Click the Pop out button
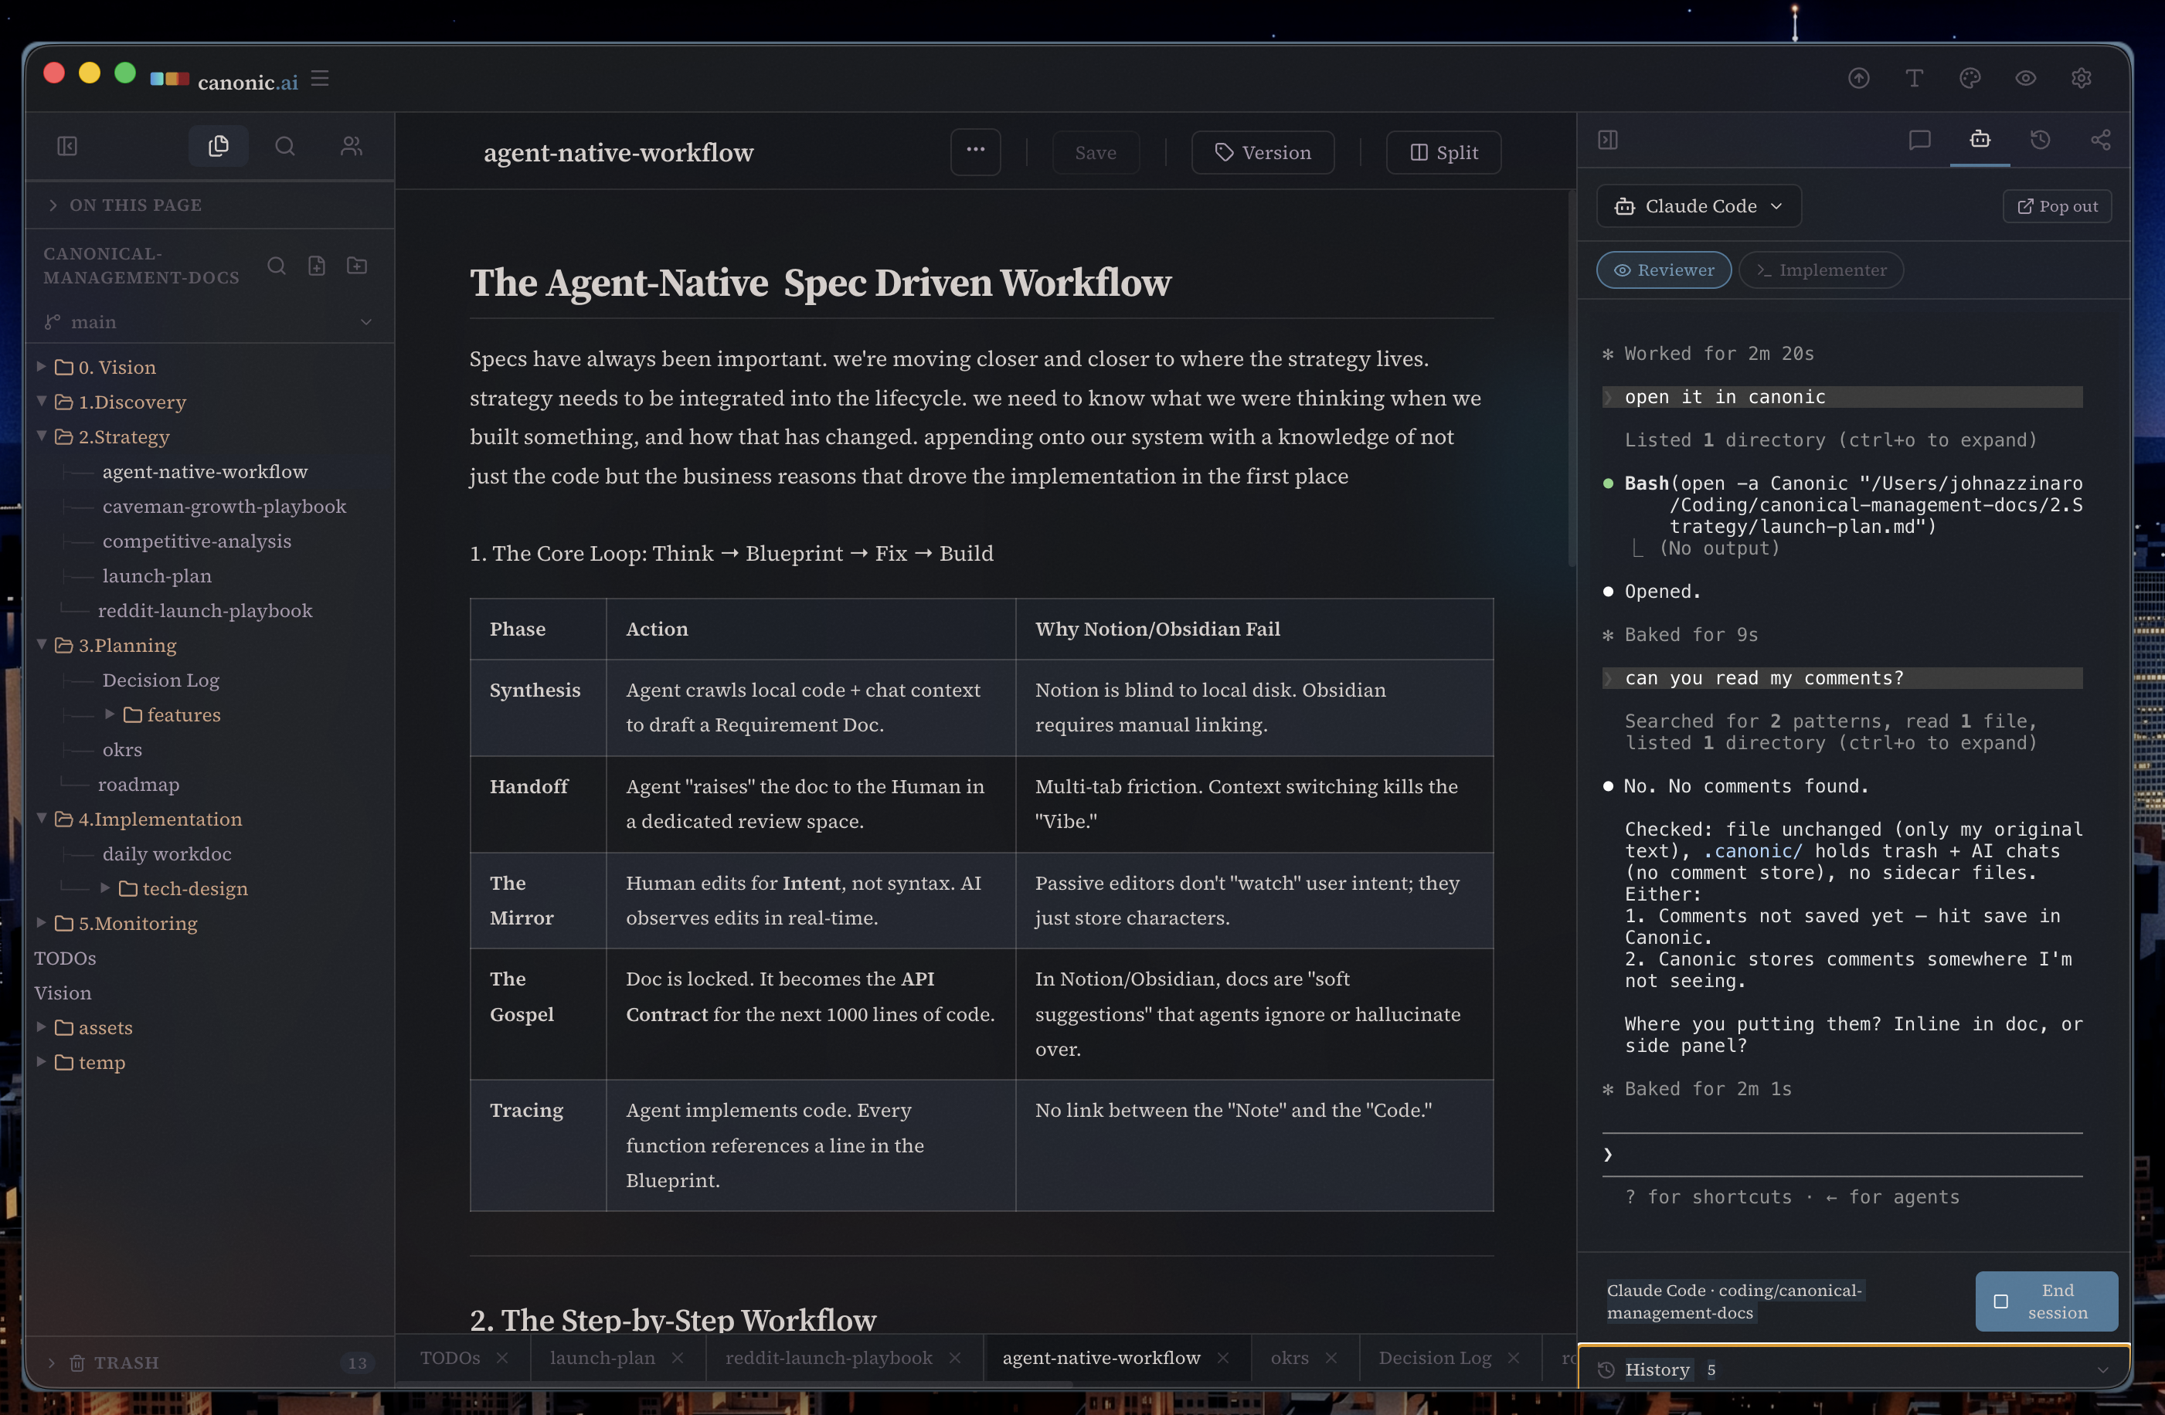The image size is (2165, 1415). tap(2057, 206)
